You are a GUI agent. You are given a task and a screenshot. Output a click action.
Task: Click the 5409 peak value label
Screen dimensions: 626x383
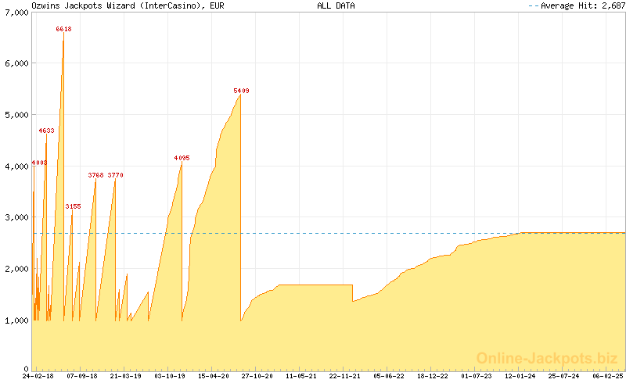click(241, 91)
